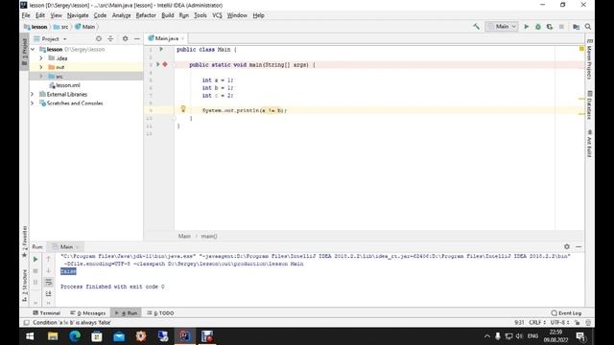
Task: Open Microsoft Edge from taskbar
Action: click(75, 336)
